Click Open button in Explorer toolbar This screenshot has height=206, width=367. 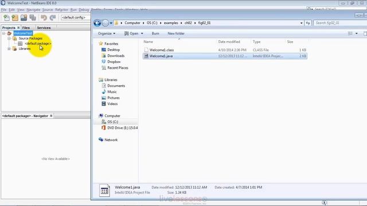tap(131, 34)
